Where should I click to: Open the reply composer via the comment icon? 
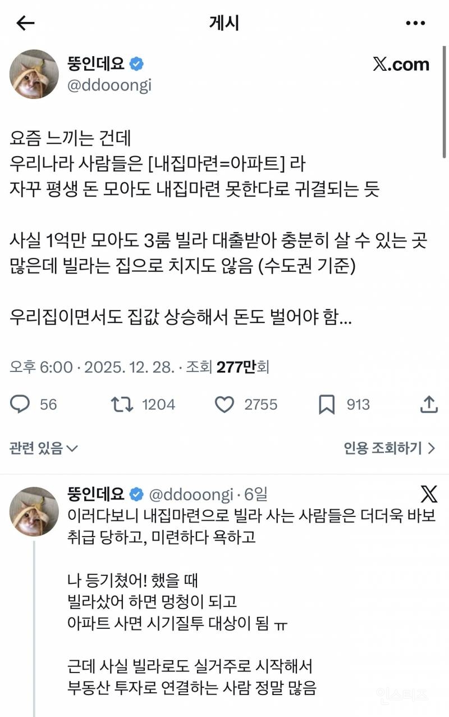(x=20, y=404)
